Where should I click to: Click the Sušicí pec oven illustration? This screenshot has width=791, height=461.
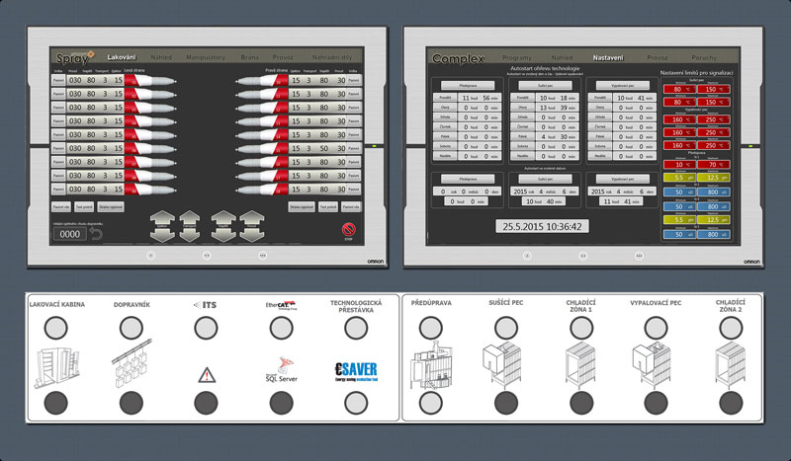click(x=502, y=367)
